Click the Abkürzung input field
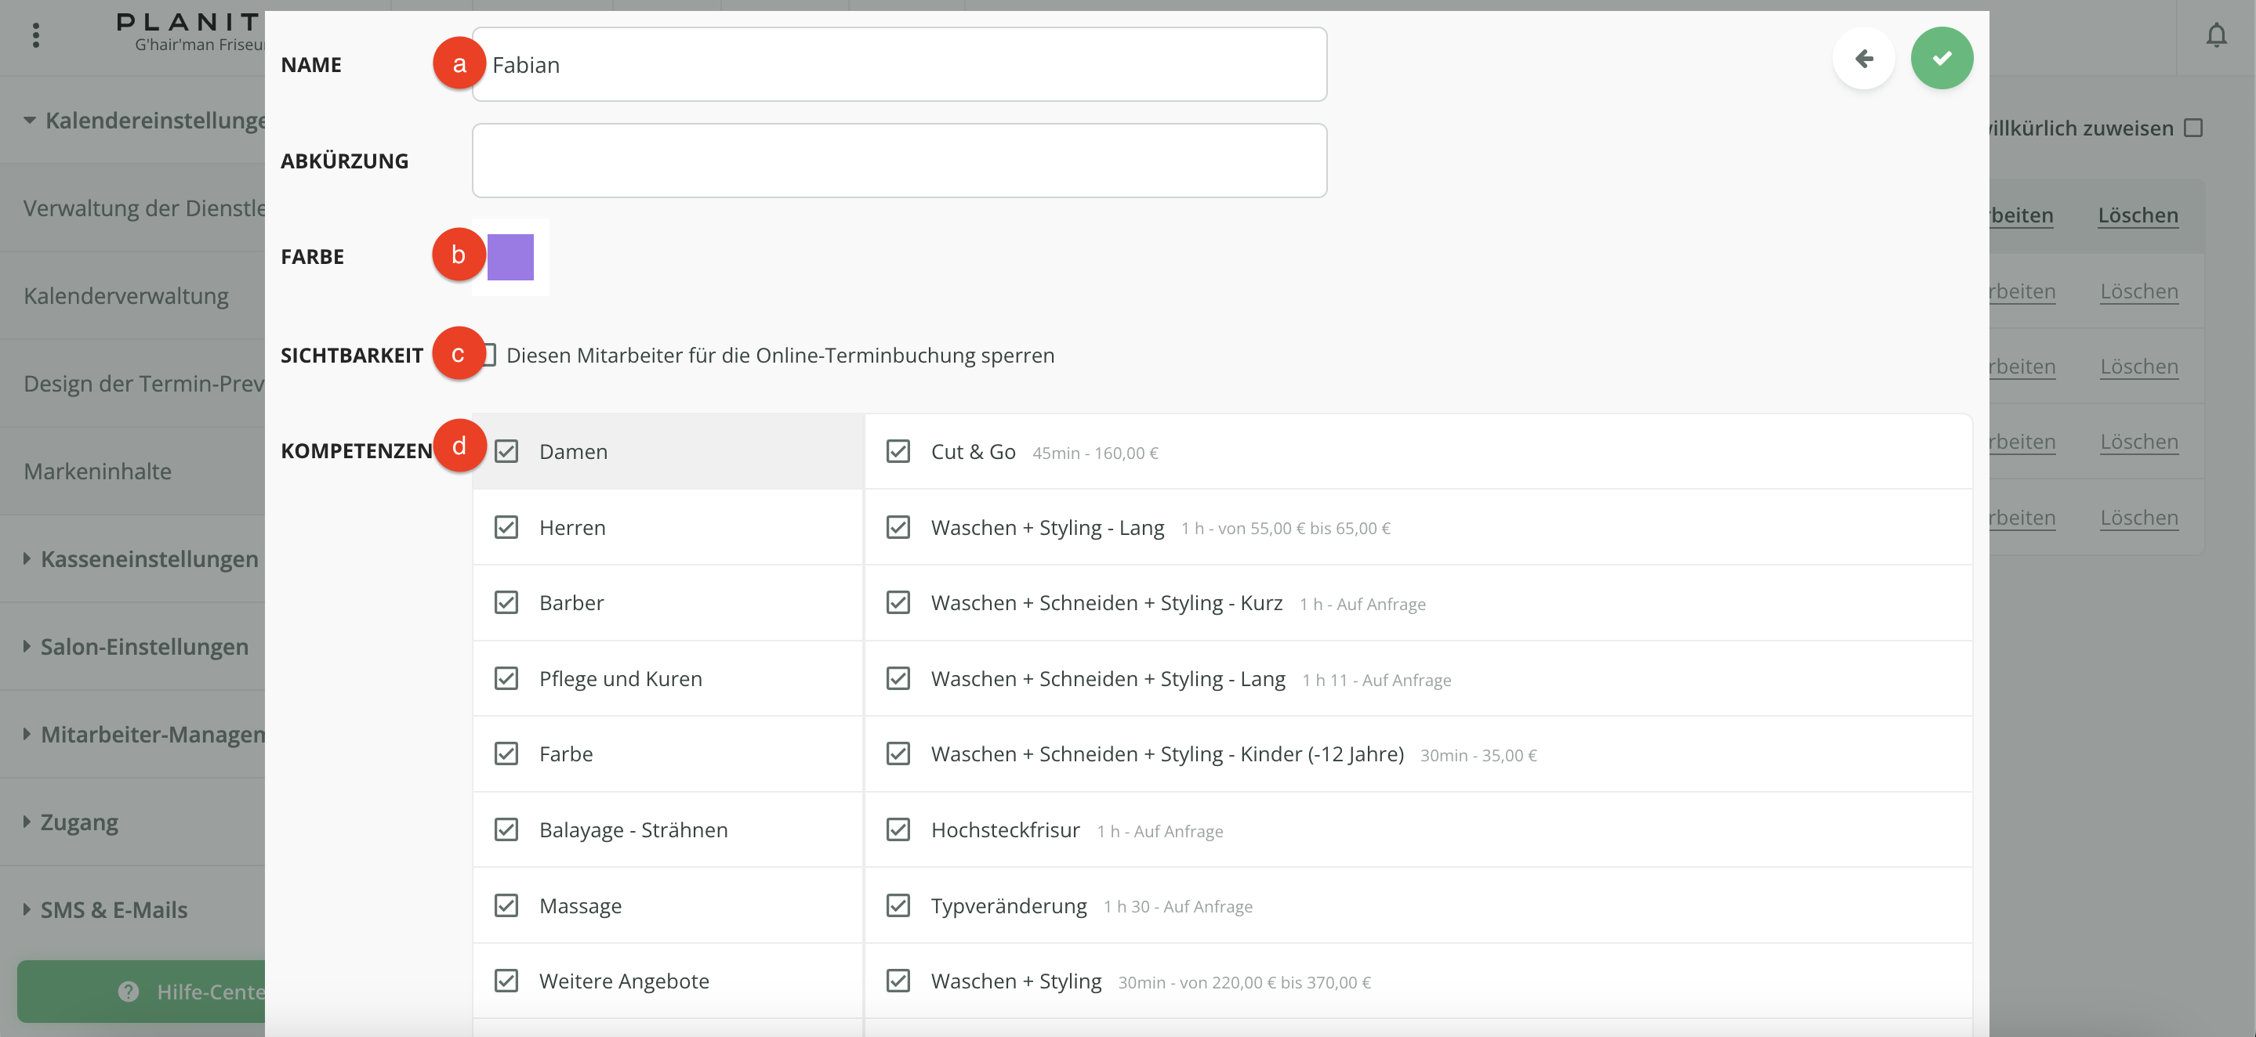This screenshot has height=1037, width=2256. click(x=898, y=161)
